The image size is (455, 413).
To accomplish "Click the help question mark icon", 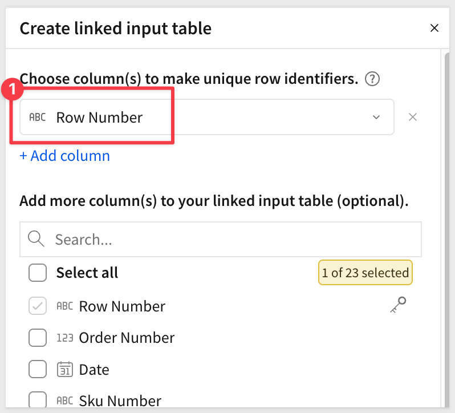I will pos(373,79).
